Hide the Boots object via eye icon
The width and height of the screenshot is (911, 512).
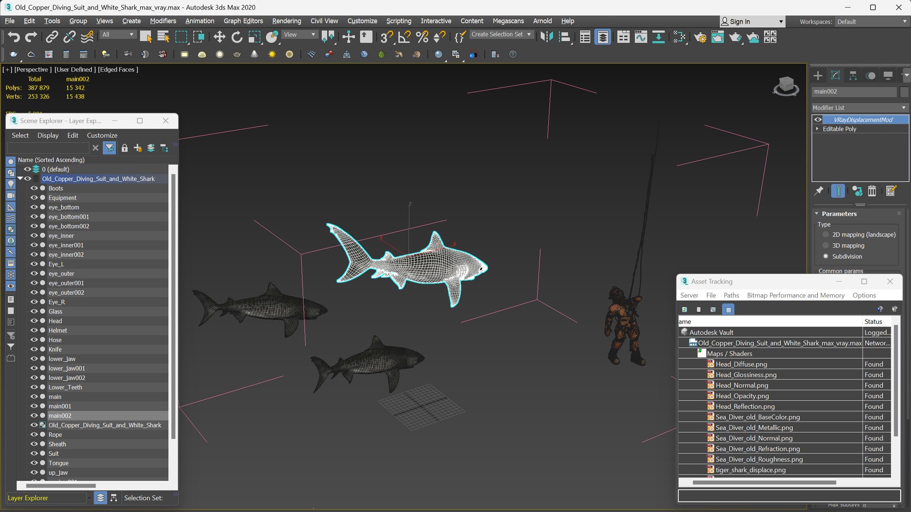pos(34,188)
